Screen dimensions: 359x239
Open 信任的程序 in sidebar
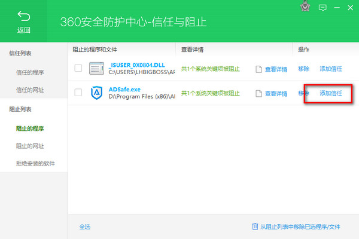[30, 72]
